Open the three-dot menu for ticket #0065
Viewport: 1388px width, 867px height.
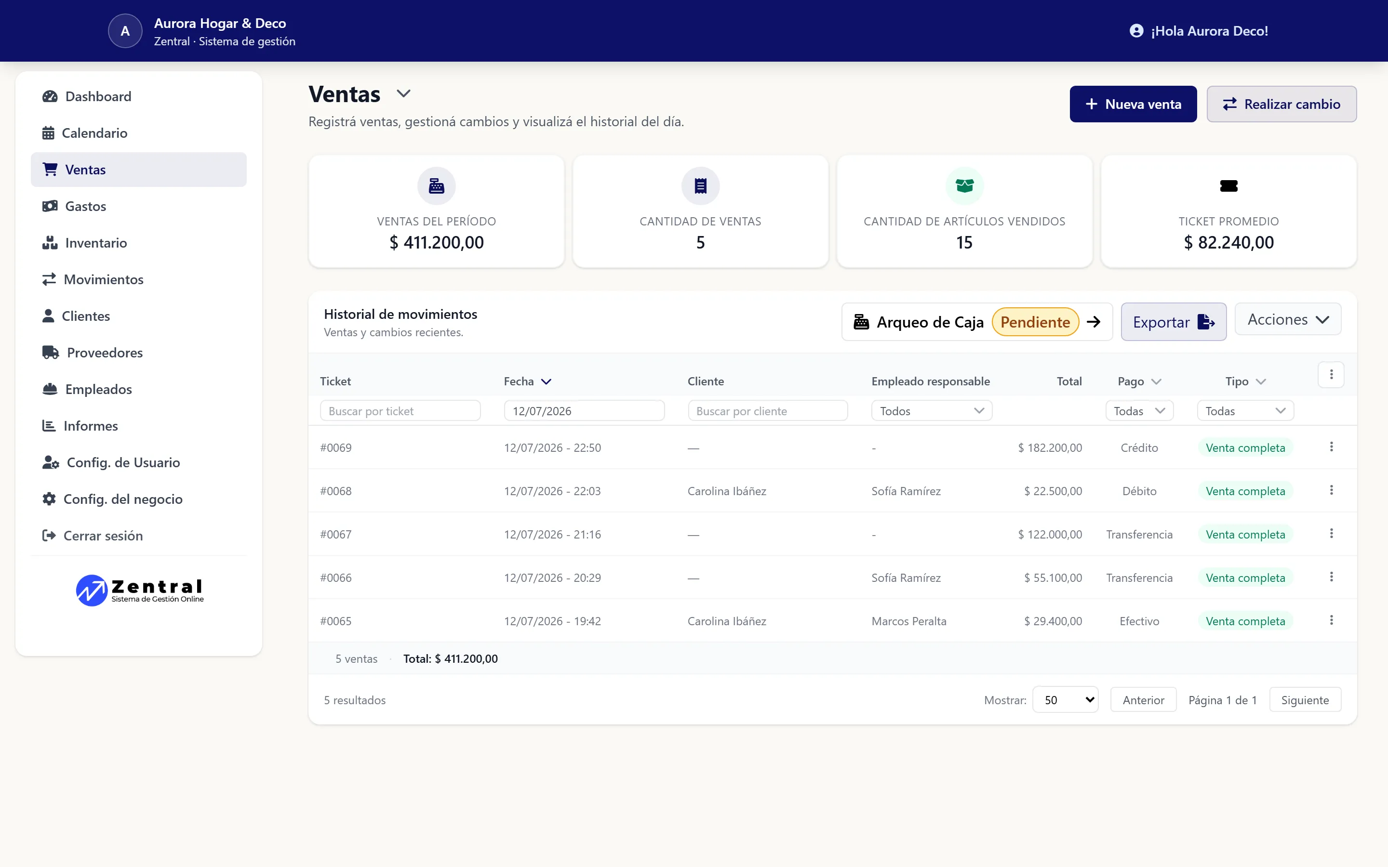click(x=1331, y=620)
